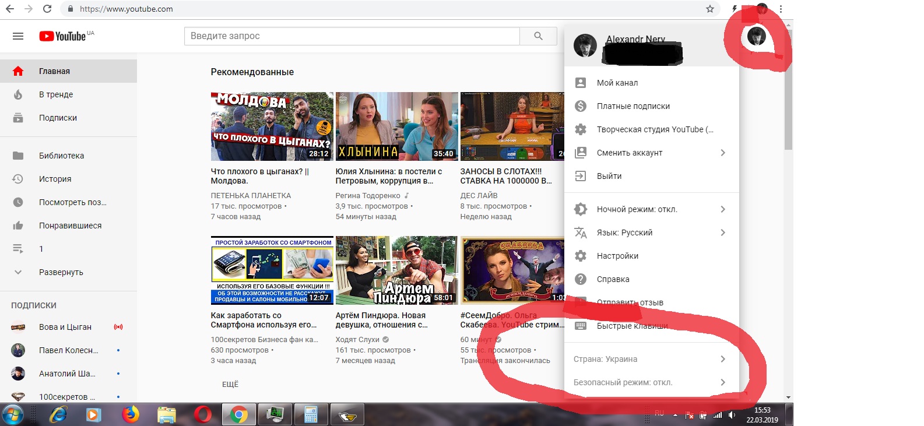Image resolution: width=924 pixels, height=426 pixels.
Task: Open Ночной режим: откл. setting
Action: click(652, 209)
